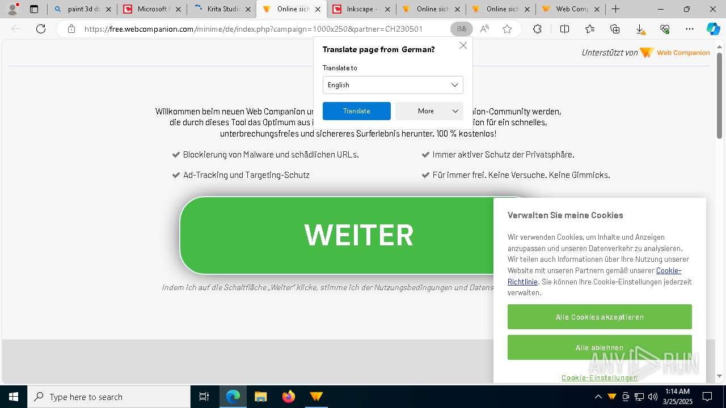Click the Web Companion logo
The width and height of the screenshot is (726, 408).
pyautogui.click(x=675, y=53)
